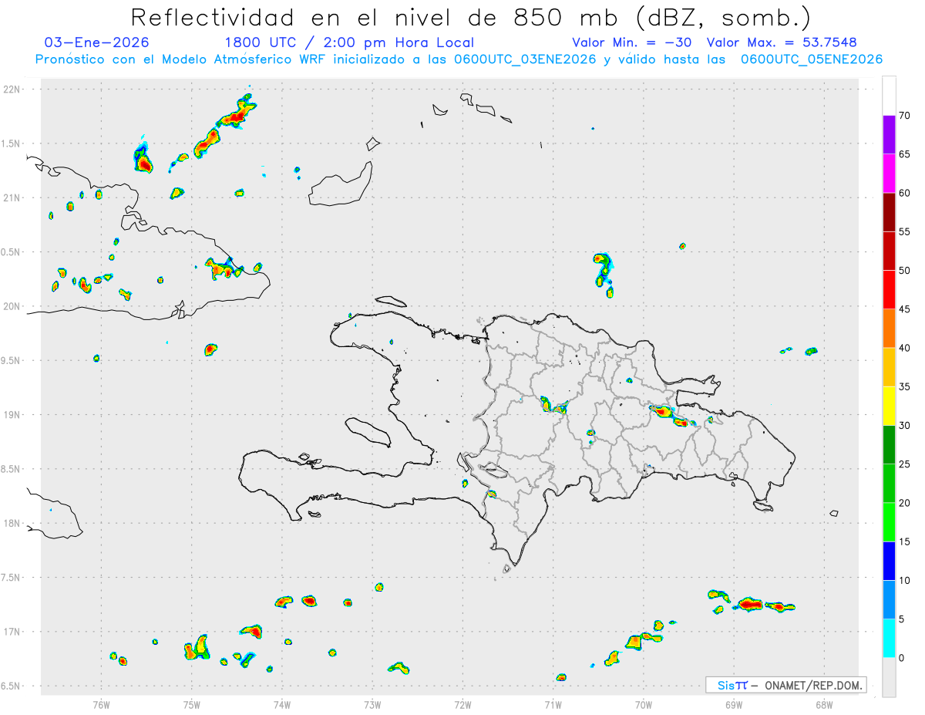Select the dark green 25–30 dBZ colorbar segment

[x=889, y=445]
